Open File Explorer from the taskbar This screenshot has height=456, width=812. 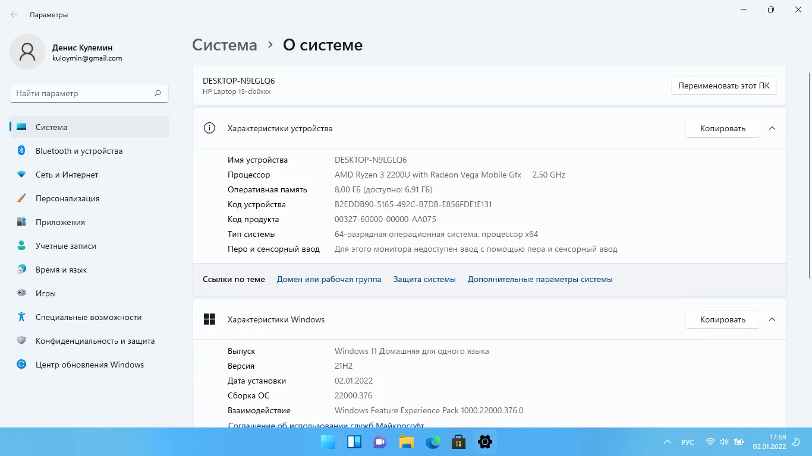coord(407,442)
